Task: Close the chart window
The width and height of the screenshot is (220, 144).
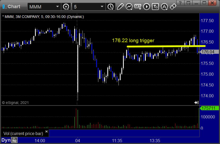Action: pos(212,3)
